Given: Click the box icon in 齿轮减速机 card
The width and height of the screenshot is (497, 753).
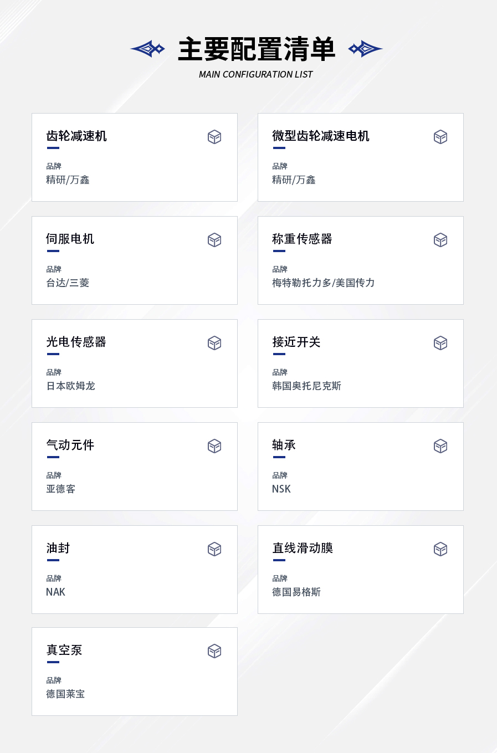Looking at the screenshot, I should (x=214, y=137).
